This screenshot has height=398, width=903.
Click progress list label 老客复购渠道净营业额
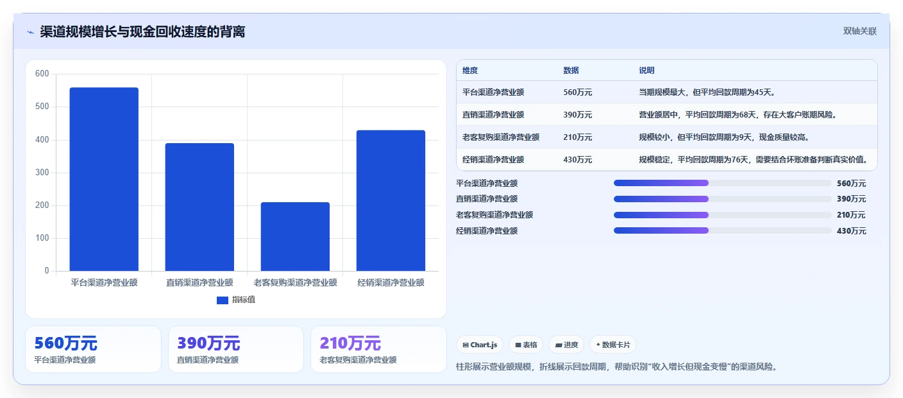[x=494, y=215]
